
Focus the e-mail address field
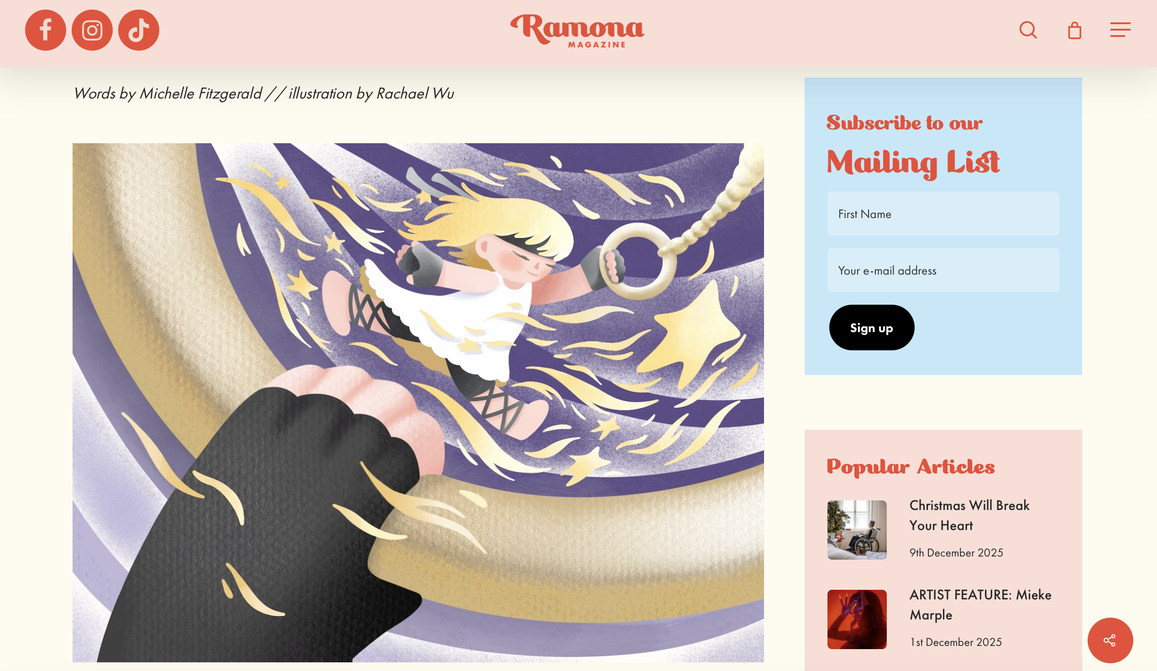pyautogui.click(x=943, y=270)
